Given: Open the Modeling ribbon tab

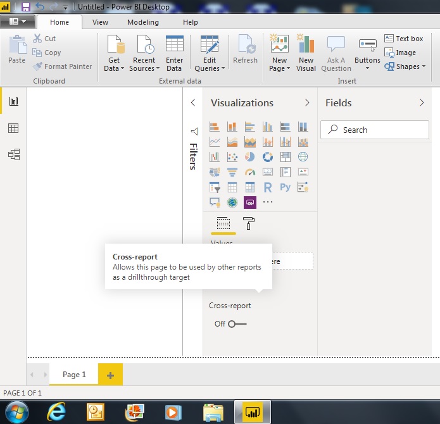Looking at the screenshot, I should pos(143,22).
